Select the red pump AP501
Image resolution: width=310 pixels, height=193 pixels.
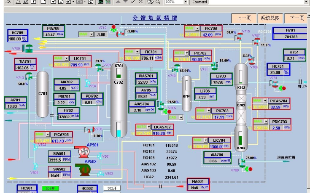coord(82,152)
